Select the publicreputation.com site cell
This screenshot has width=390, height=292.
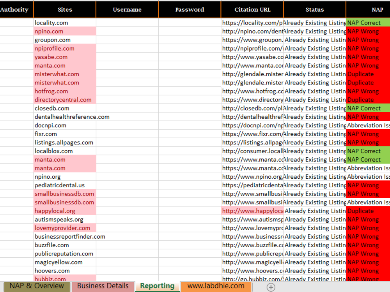click(x=65, y=254)
